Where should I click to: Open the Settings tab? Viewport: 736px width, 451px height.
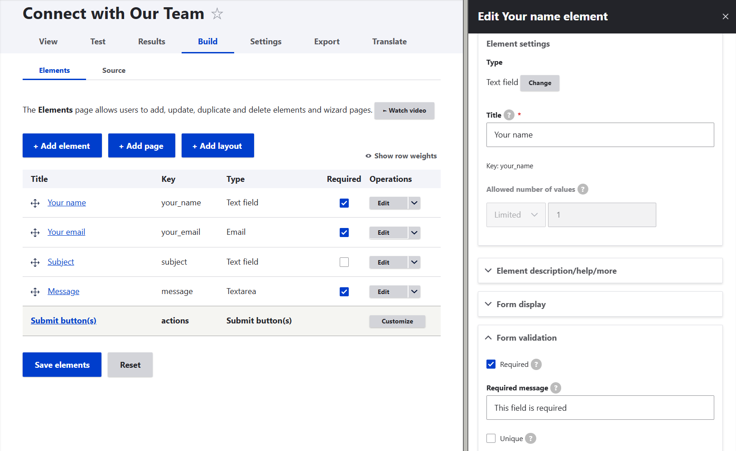(x=266, y=42)
